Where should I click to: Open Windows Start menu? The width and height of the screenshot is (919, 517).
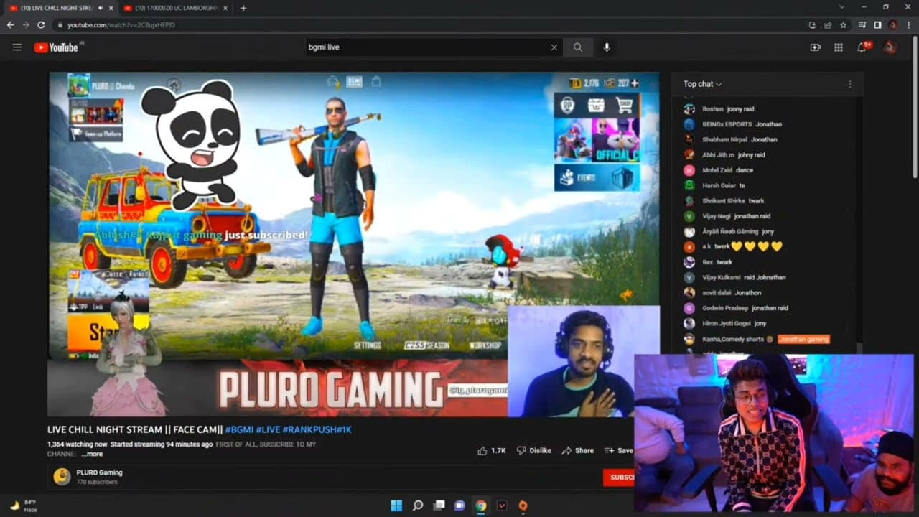coord(396,506)
